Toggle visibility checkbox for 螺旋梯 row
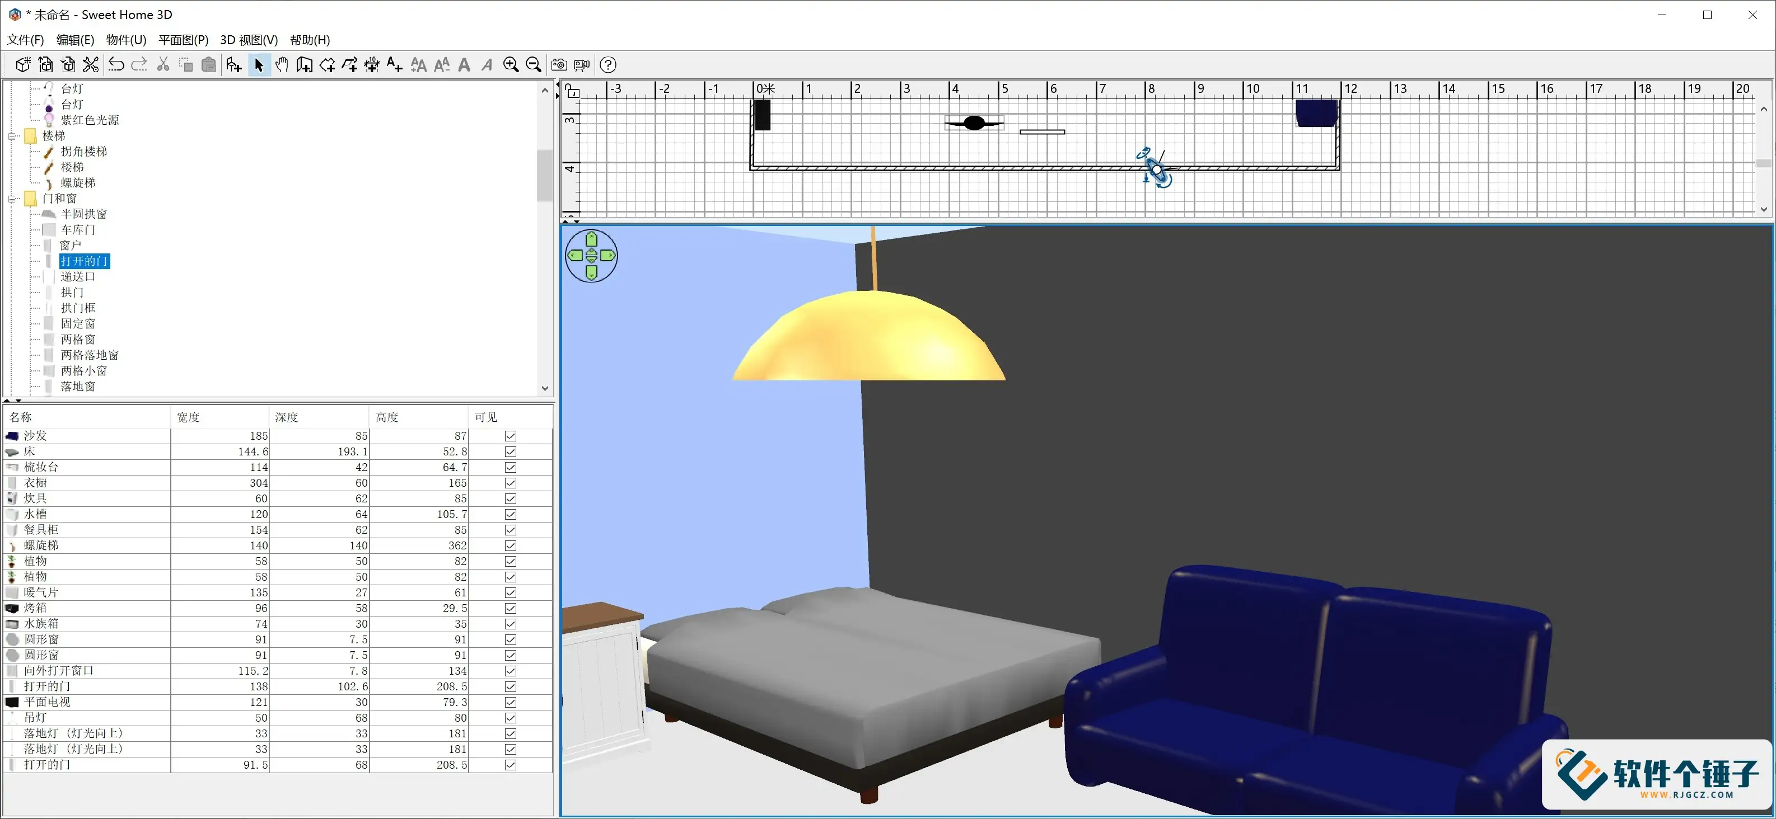This screenshot has width=1776, height=819. pos(511,545)
